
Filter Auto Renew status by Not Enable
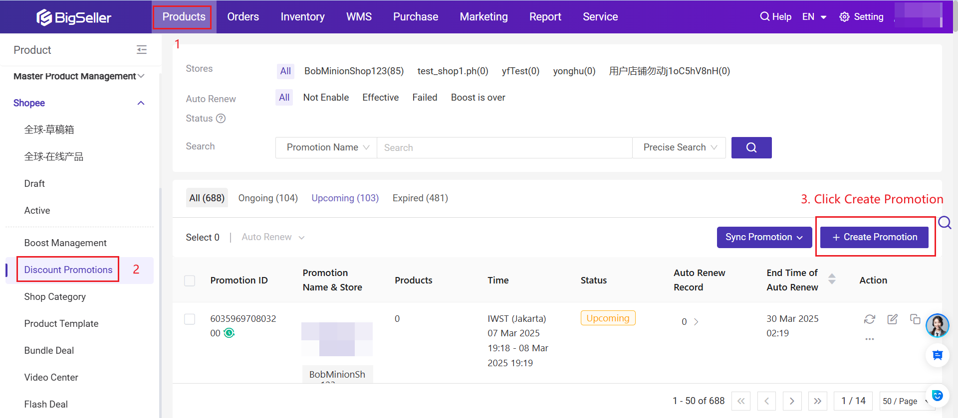click(x=326, y=98)
